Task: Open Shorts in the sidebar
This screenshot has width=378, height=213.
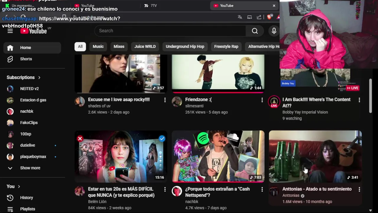Action: click(x=32, y=59)
